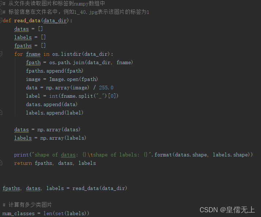
Task: Click the underlined fpaths variable initialized to list
Action: [23, 46]
